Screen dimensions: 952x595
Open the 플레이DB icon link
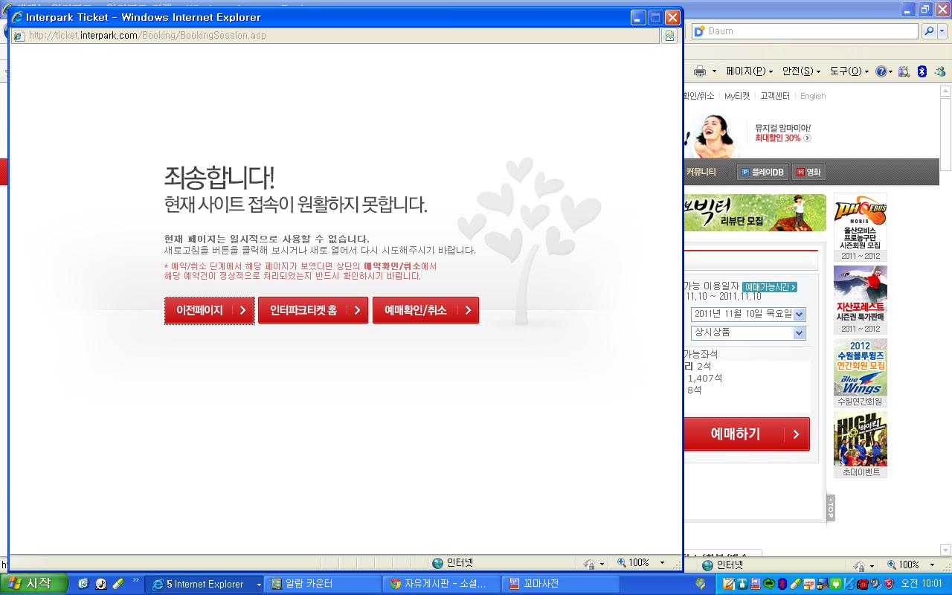(762, 172)
